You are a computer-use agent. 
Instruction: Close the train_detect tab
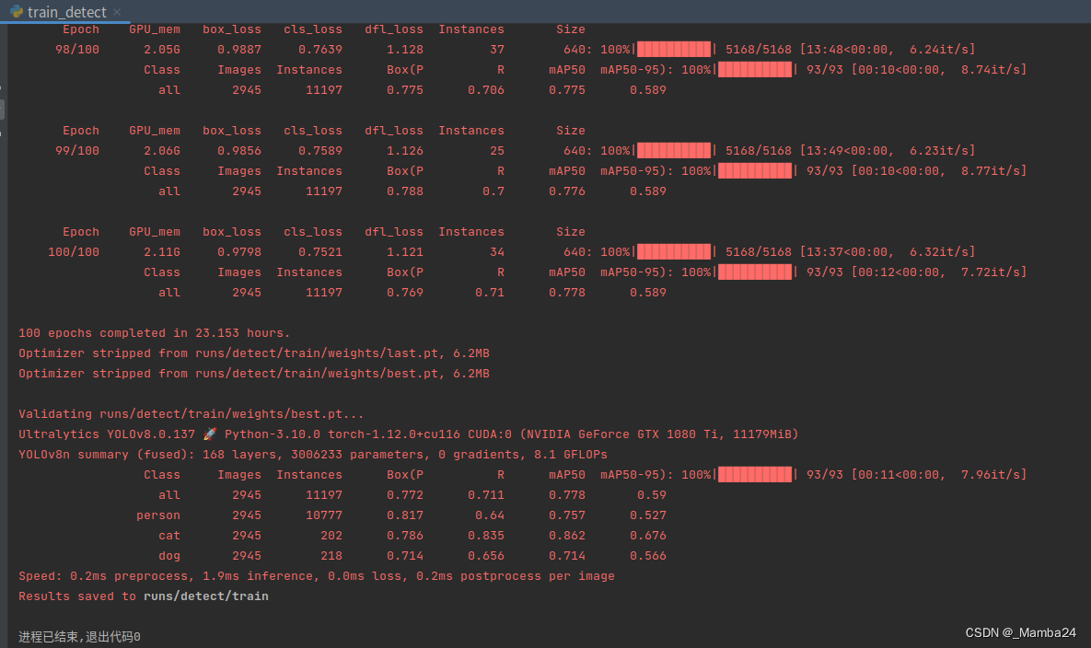tap(117, 12)
